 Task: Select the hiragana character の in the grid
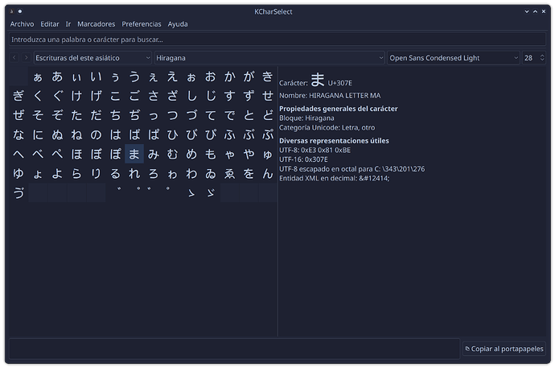[x=96, y=134]
